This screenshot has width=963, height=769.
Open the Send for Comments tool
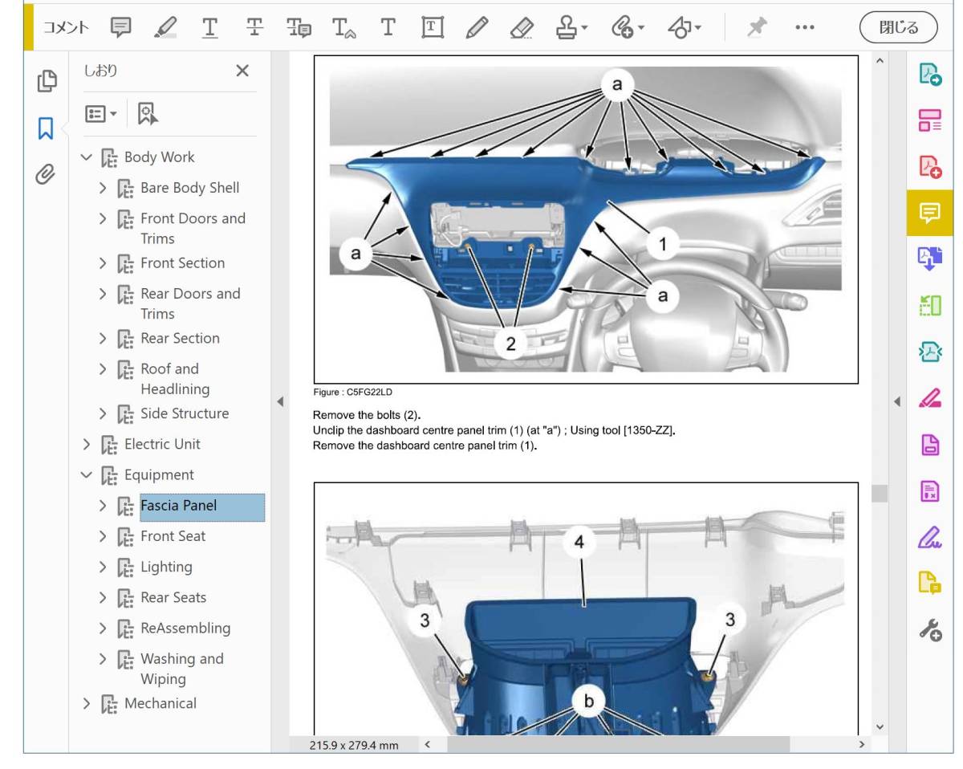pyautogui.click(x=929, y=582)
